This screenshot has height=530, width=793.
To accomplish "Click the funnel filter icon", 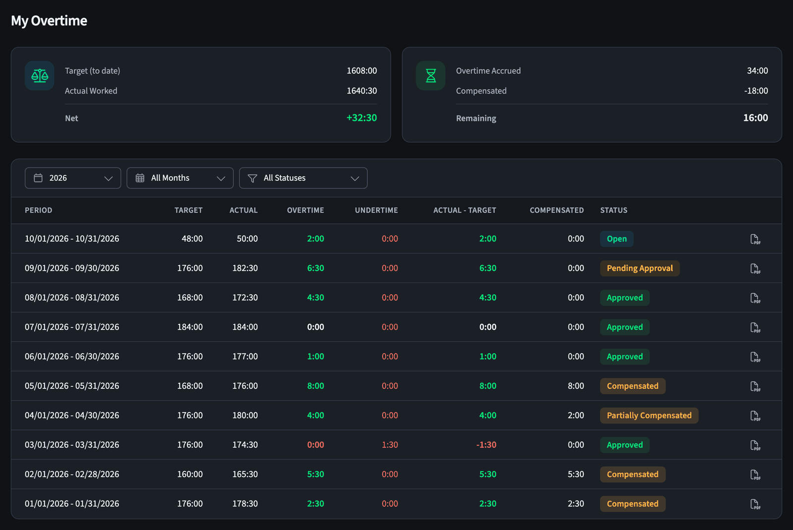I will (252, 178).
